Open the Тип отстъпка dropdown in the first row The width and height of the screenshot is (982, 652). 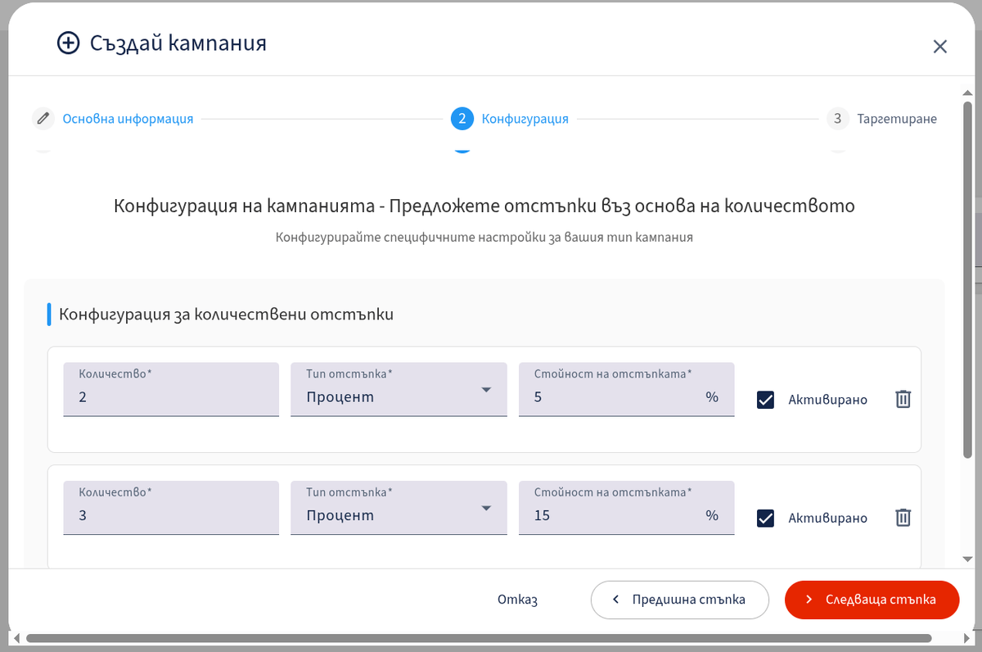399,390
